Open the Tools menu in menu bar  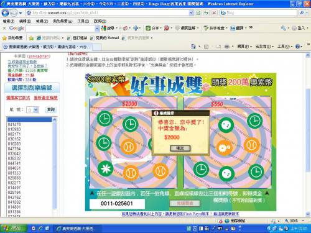pos(83,21)
